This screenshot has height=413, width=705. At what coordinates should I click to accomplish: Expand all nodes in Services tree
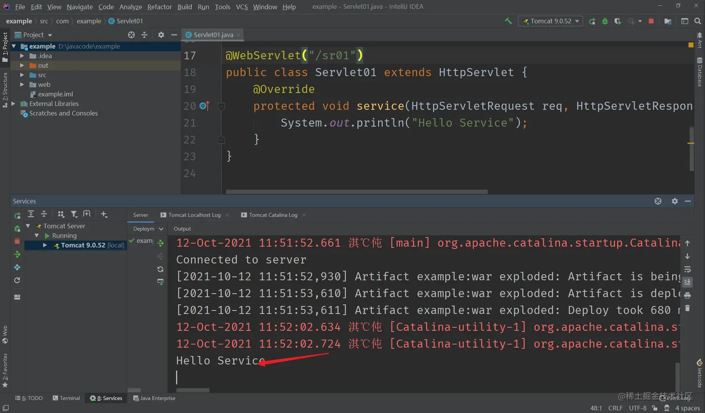click(31, 214)
